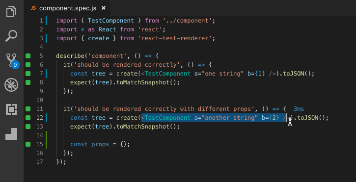The width and height of the screenshot is (356, 182).
Task: Select the component.spec.js editor tab
Action: click(x=67, y=8)
